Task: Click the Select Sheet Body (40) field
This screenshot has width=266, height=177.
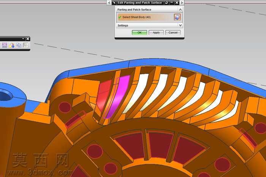Action: (146, 17)
